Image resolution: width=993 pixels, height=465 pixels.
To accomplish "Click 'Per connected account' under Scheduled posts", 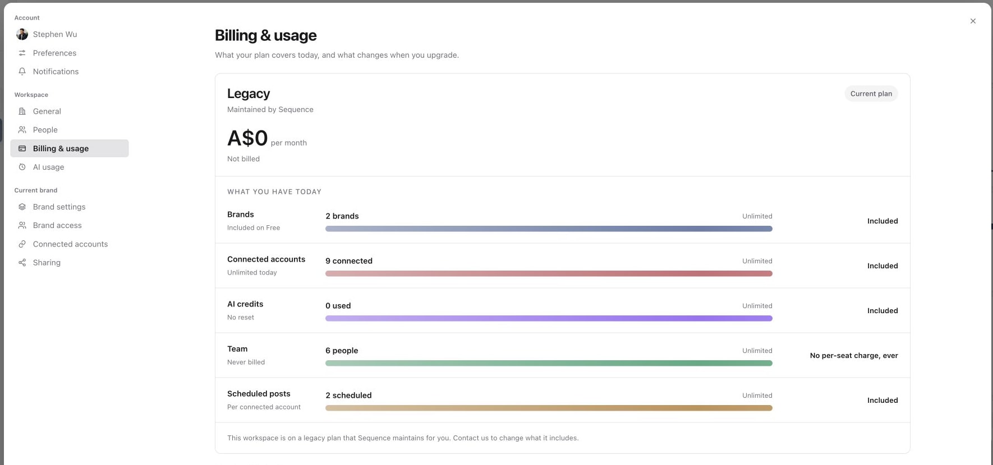I will (x=264, y=407).
